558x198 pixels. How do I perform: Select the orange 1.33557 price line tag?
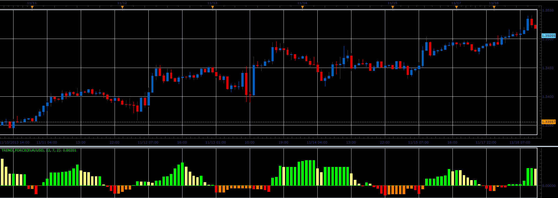click(x=549, y=122)
